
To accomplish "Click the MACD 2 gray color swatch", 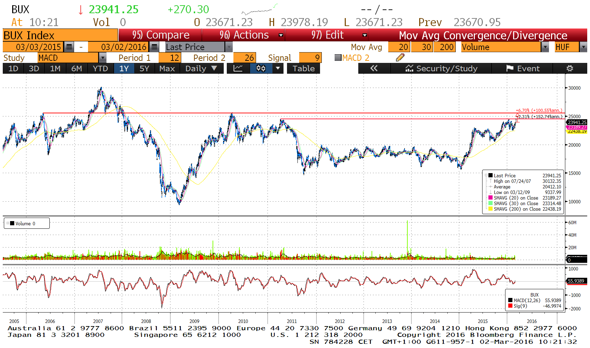I will (338, 58).
